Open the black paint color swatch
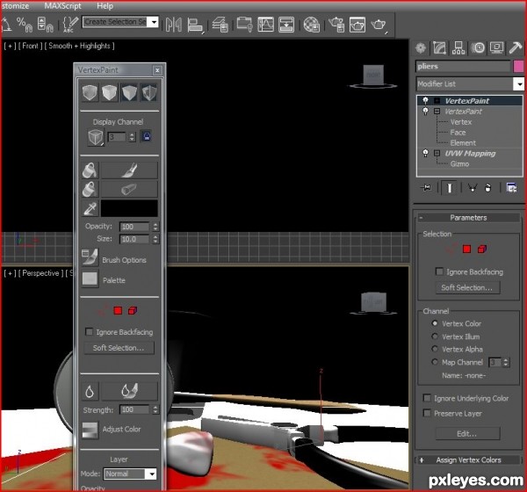This screenshot has height=492, width=527. point(129,208)
